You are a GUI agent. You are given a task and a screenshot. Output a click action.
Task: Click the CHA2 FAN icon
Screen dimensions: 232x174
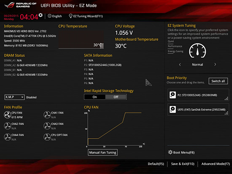click(x=8, y=126)
